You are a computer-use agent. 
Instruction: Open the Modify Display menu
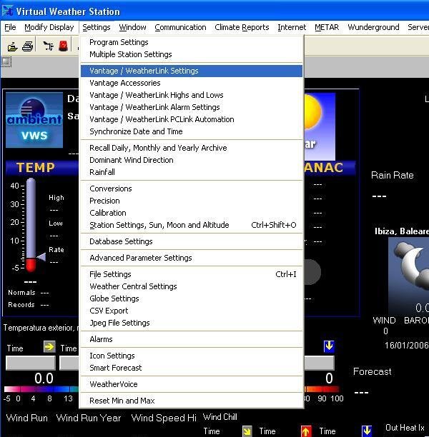[49, 27]
